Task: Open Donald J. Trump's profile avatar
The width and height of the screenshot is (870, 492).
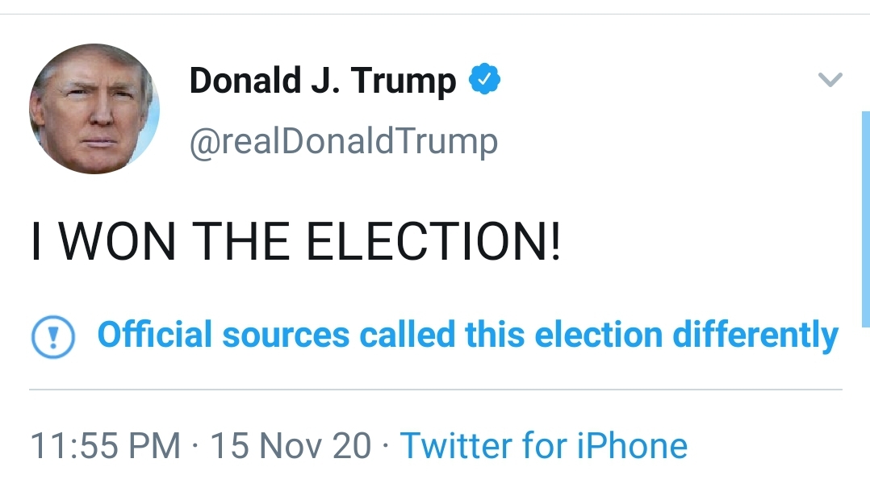Action: click(x=94, y=109)
